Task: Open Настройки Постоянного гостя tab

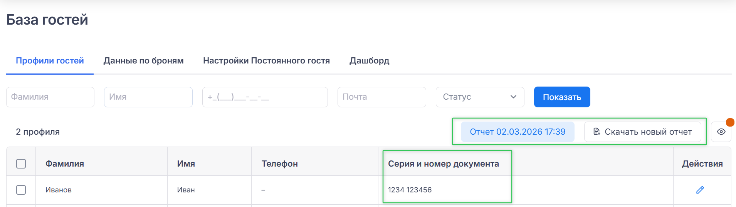Action: click(x=266, y=61)
